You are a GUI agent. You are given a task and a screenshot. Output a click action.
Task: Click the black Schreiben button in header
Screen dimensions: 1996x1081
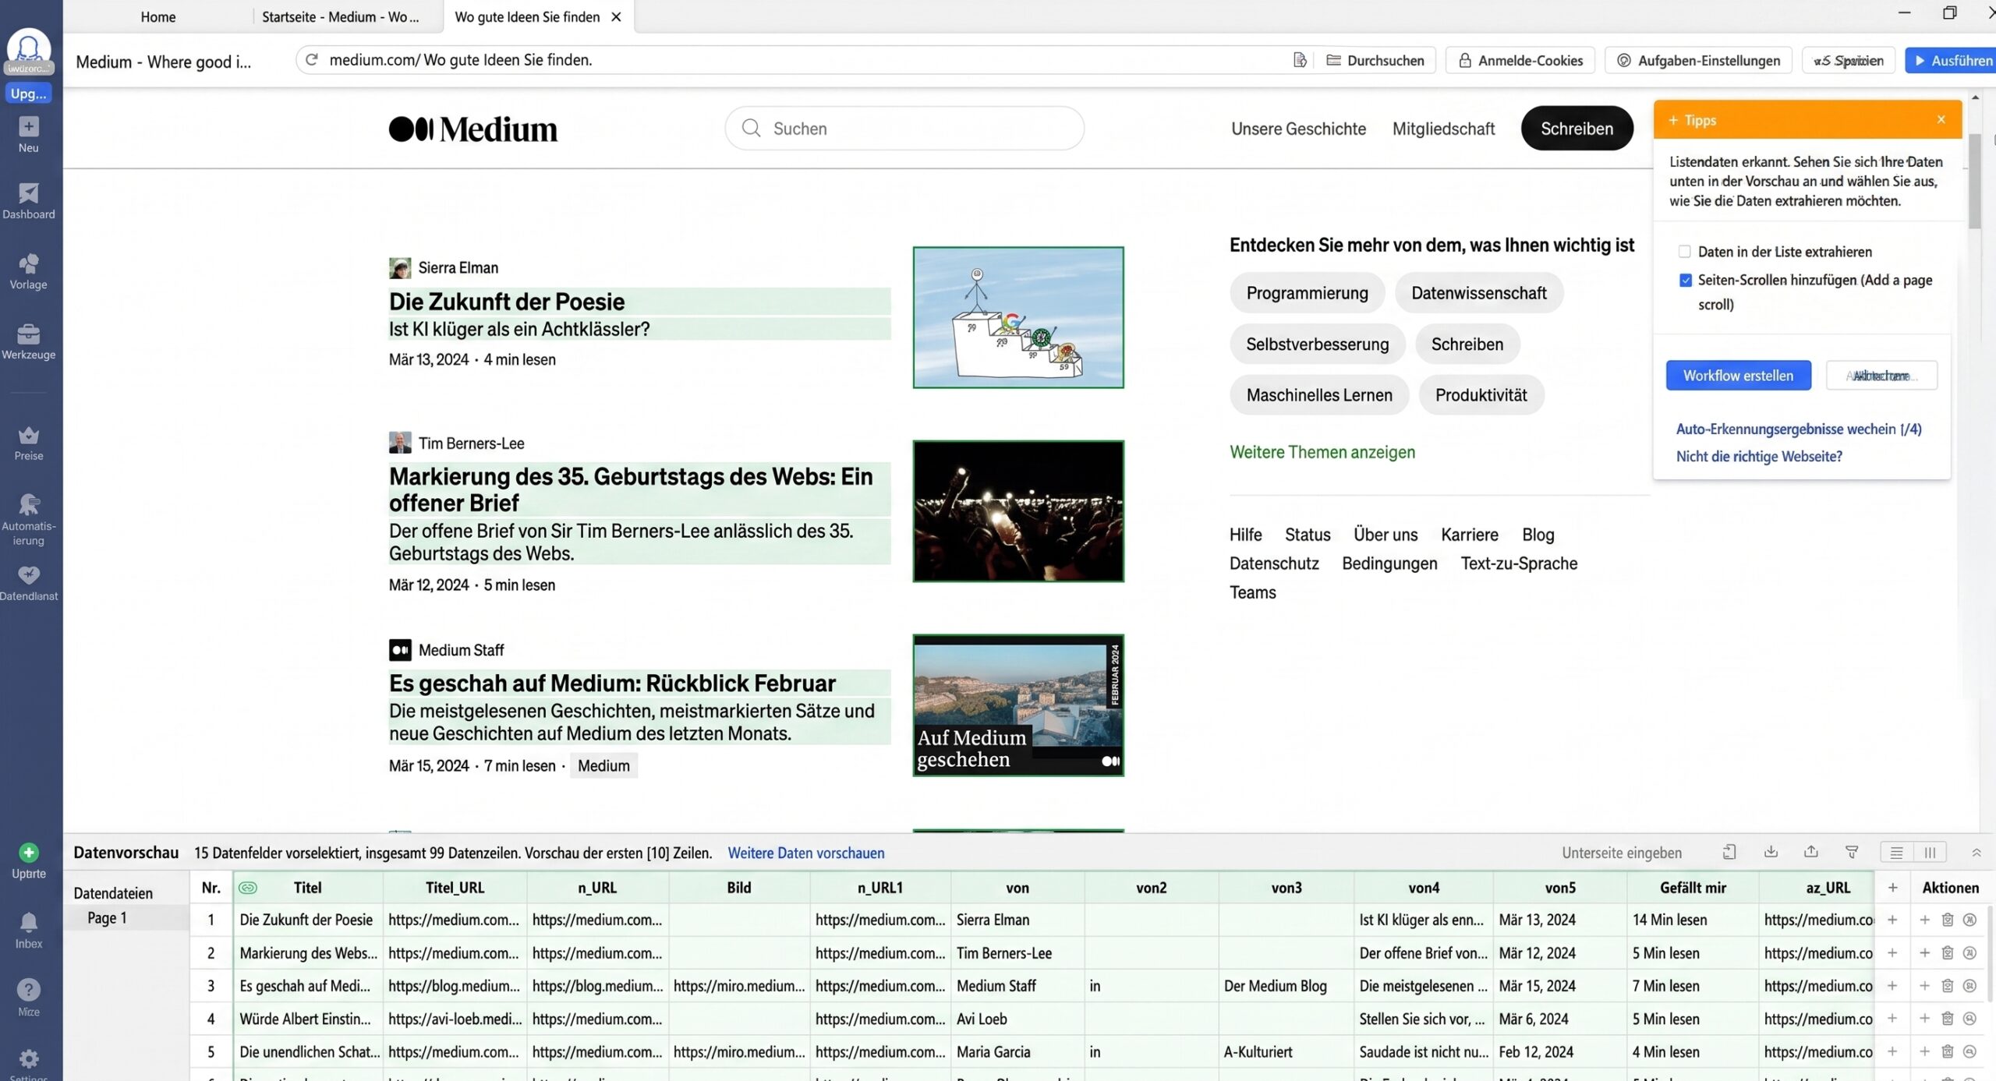click(1577, 129)
